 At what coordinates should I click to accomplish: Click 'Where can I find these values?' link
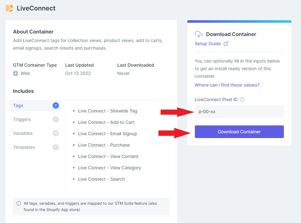[227, 85]
